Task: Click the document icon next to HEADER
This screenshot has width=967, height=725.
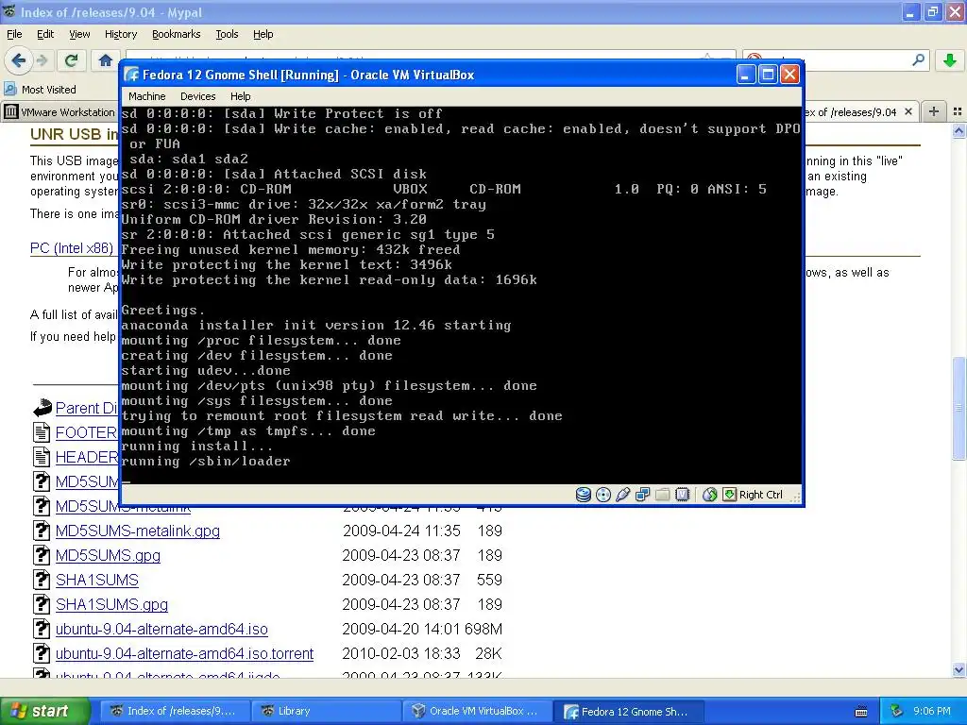Action: (42, 457)
